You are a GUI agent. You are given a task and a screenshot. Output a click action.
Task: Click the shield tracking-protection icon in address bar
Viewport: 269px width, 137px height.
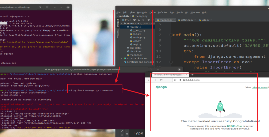click(x=175, y=80)
